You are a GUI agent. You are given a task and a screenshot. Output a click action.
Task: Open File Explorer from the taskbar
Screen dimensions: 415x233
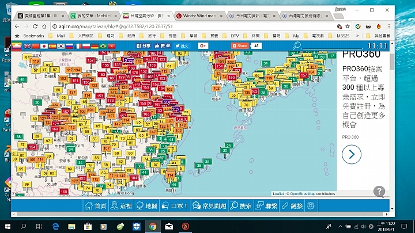(x=71, y=227)
